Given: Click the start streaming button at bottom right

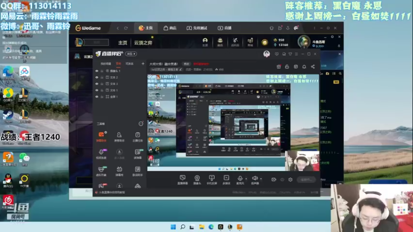Looking at the screenshot, I should (306, 179).
